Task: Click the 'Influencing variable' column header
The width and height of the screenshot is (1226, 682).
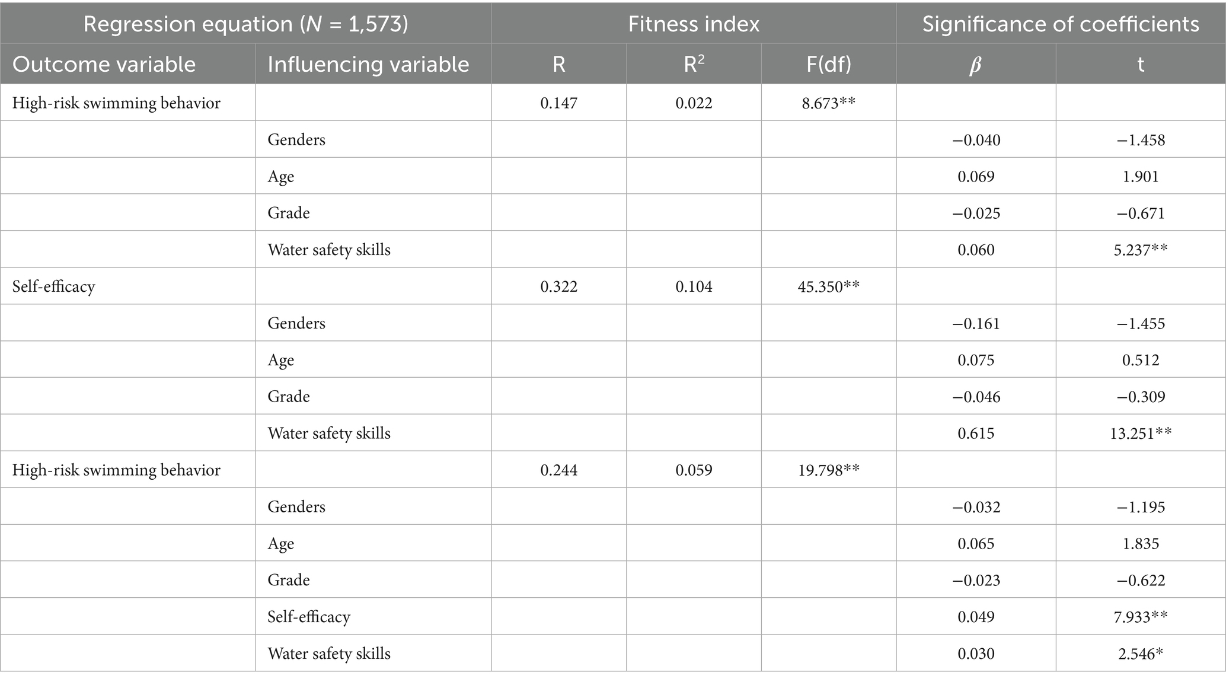Action: pos(368,64)
